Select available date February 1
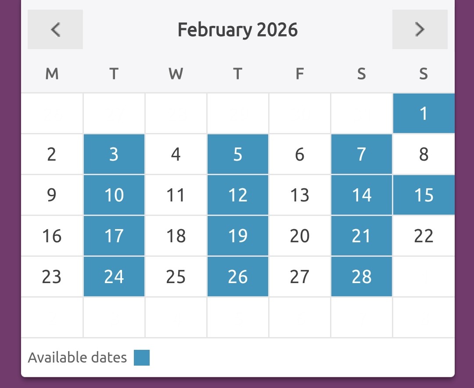The image size is (474, 388). (424, 113)
